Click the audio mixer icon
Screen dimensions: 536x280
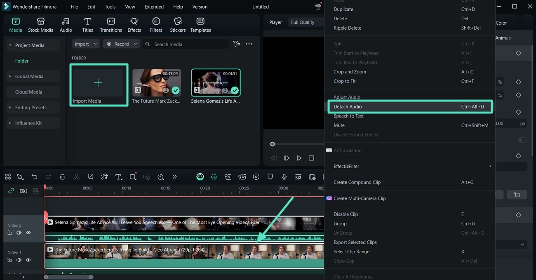[298, 177]
